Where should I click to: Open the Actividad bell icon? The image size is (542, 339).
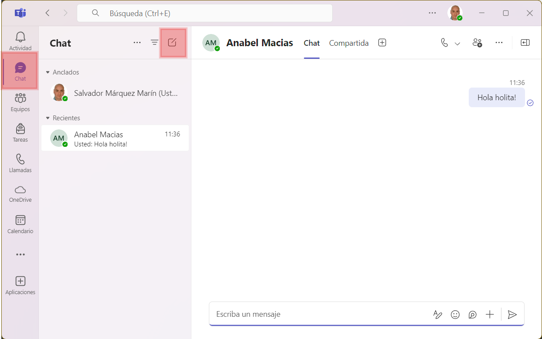coord(20,41)
